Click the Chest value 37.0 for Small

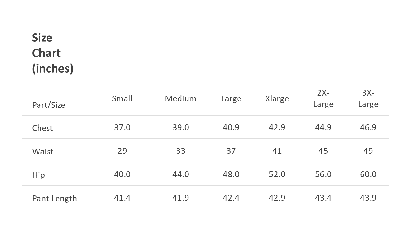122,127
